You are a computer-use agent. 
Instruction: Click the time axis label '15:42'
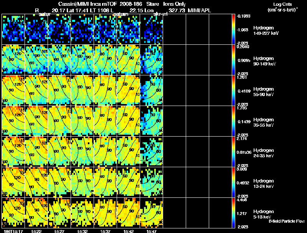(x=129, y=231)
